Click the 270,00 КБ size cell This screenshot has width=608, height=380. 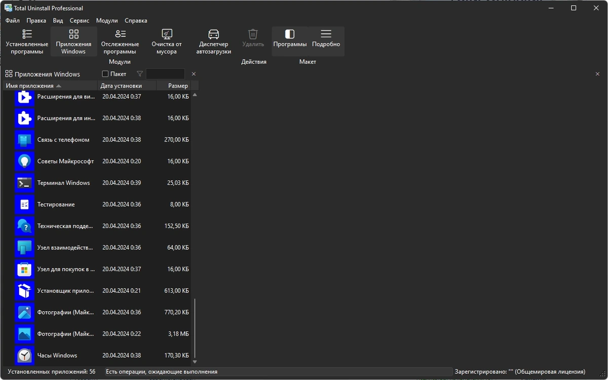(x=177, y=140)
